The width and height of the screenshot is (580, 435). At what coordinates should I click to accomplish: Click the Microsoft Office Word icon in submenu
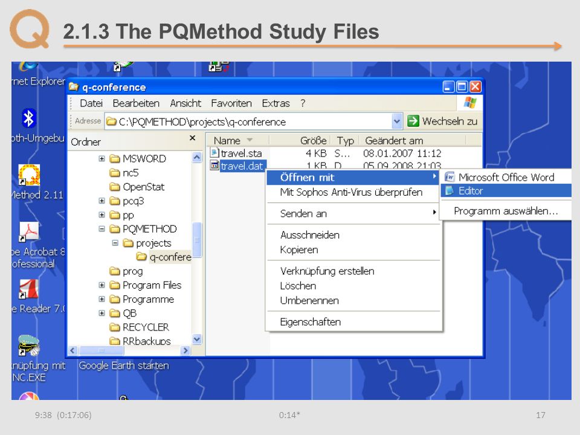coord(449,177)
